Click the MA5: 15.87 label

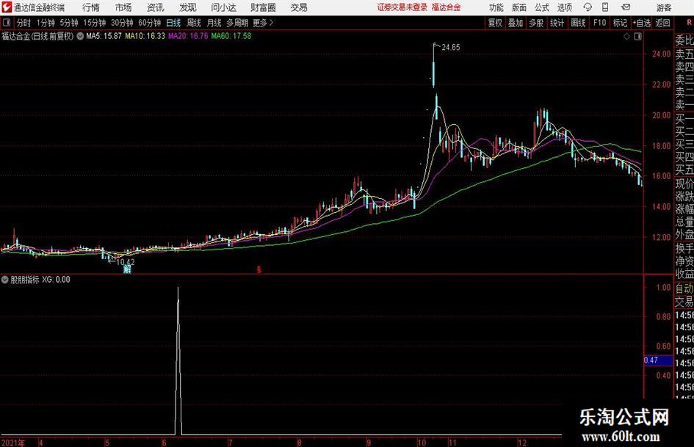[104, 36]
